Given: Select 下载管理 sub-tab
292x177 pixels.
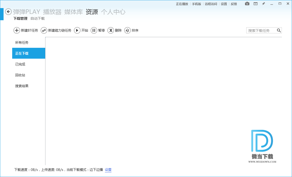Looking at the screenshot, I should [x=20, y=18].
